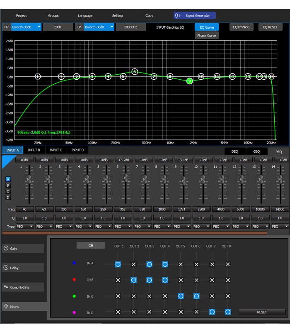Open the Project menu
This screenshot has width=290, height=332.
(x=21, y=16)
